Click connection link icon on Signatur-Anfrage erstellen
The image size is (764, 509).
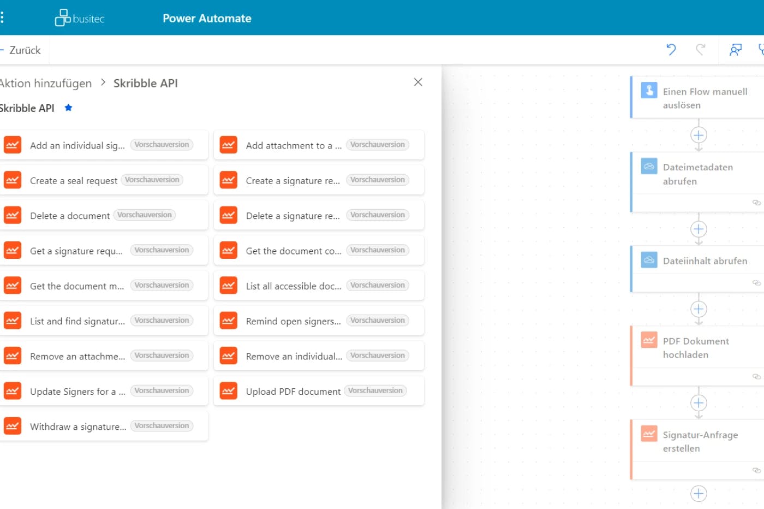(756, 470)
